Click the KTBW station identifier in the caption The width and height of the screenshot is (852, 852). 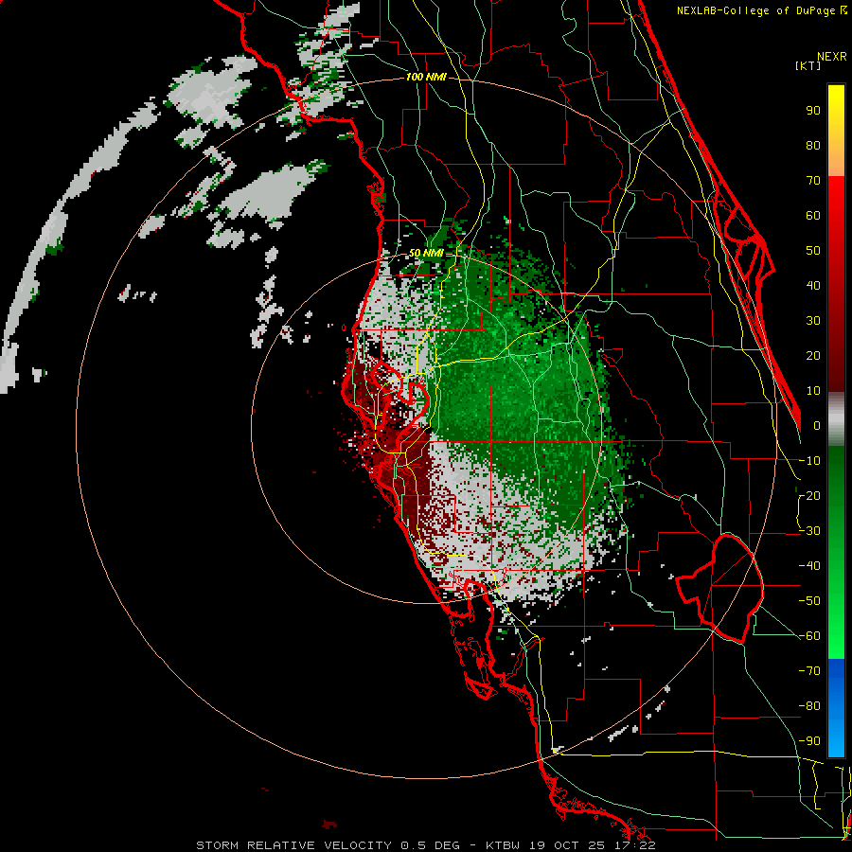click(504, 845)
